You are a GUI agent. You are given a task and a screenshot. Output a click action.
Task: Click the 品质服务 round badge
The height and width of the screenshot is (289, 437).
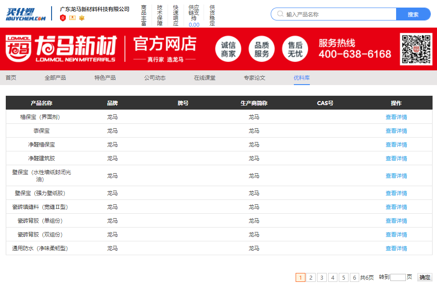click(x=261, y=49)
